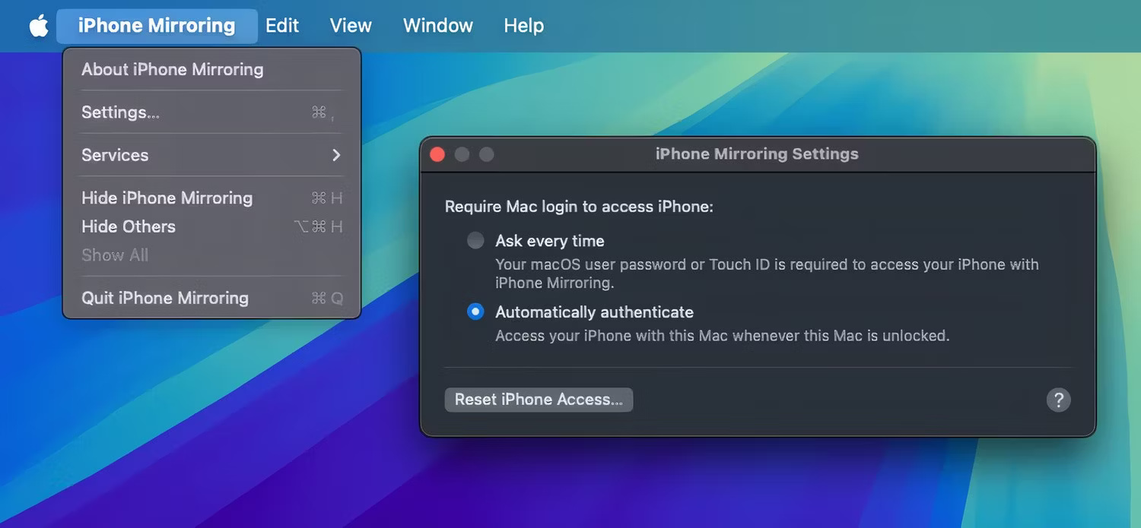This screenshot has width=1141, height=528.
Task: Choose Hide Others menu entry
Action: [128, 226]
